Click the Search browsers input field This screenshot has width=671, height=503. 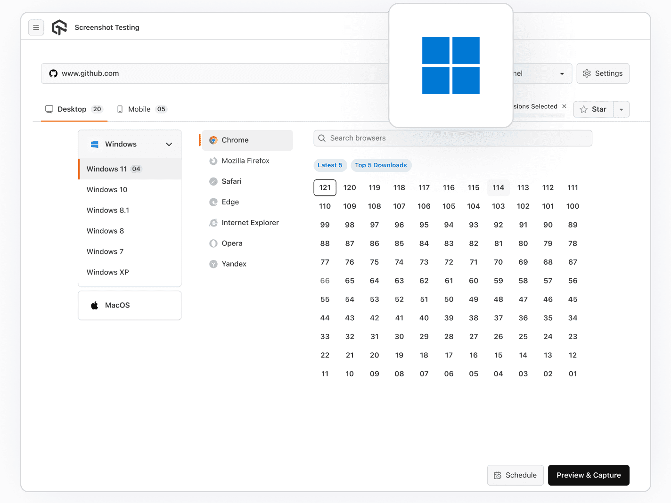pos(452,138)
